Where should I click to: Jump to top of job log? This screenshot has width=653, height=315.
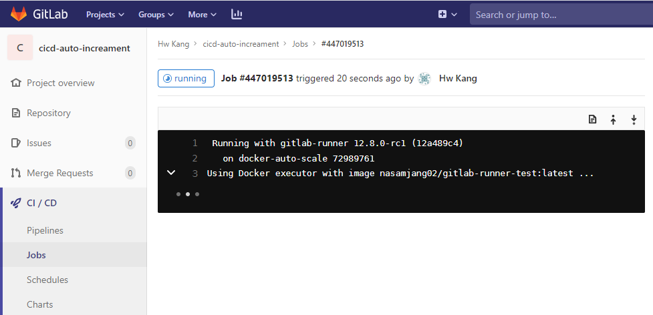point(613,119)
